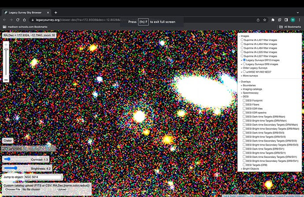The height and width of the screenshot is (197, 304).
Task: Open the browser extensions puzzle icon
Action: [274, 20]
